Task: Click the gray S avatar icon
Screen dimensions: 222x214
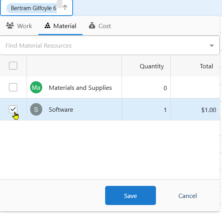Action: (x=36, y=109)
